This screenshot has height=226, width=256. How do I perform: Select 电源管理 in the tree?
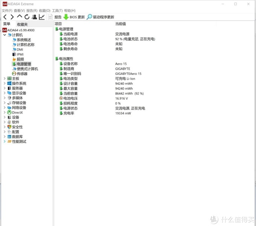(x=22, y=64)
